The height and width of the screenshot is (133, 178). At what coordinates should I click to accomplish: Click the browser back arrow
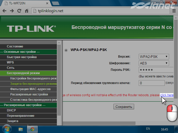pyautogui.click(x=4, y=11)
